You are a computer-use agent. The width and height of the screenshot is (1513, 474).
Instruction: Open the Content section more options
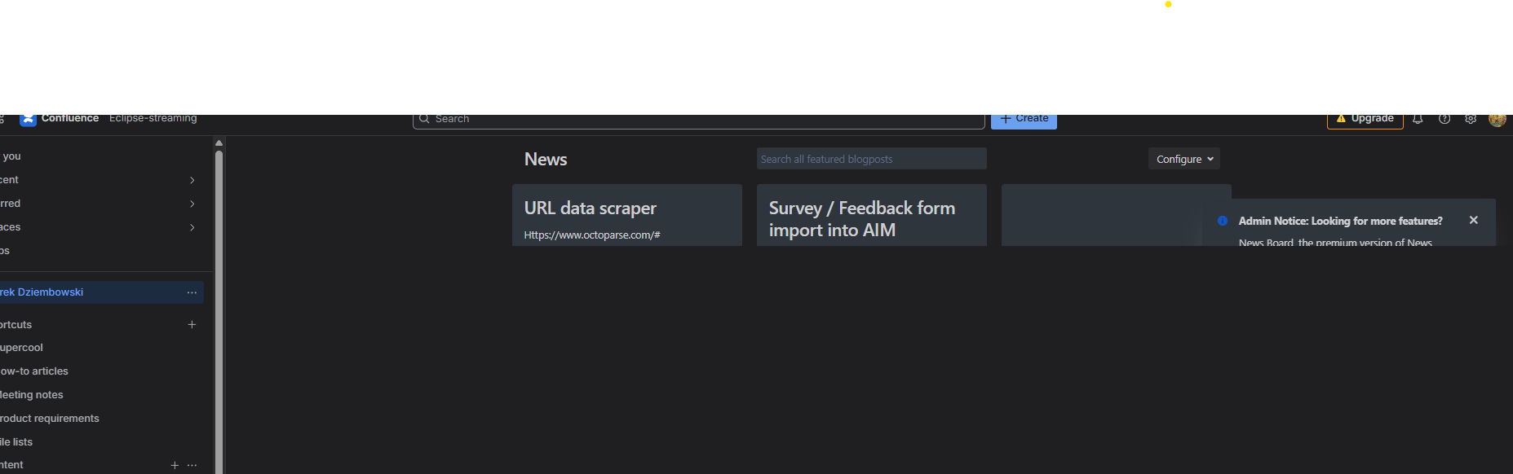click(x=192, y=465)
